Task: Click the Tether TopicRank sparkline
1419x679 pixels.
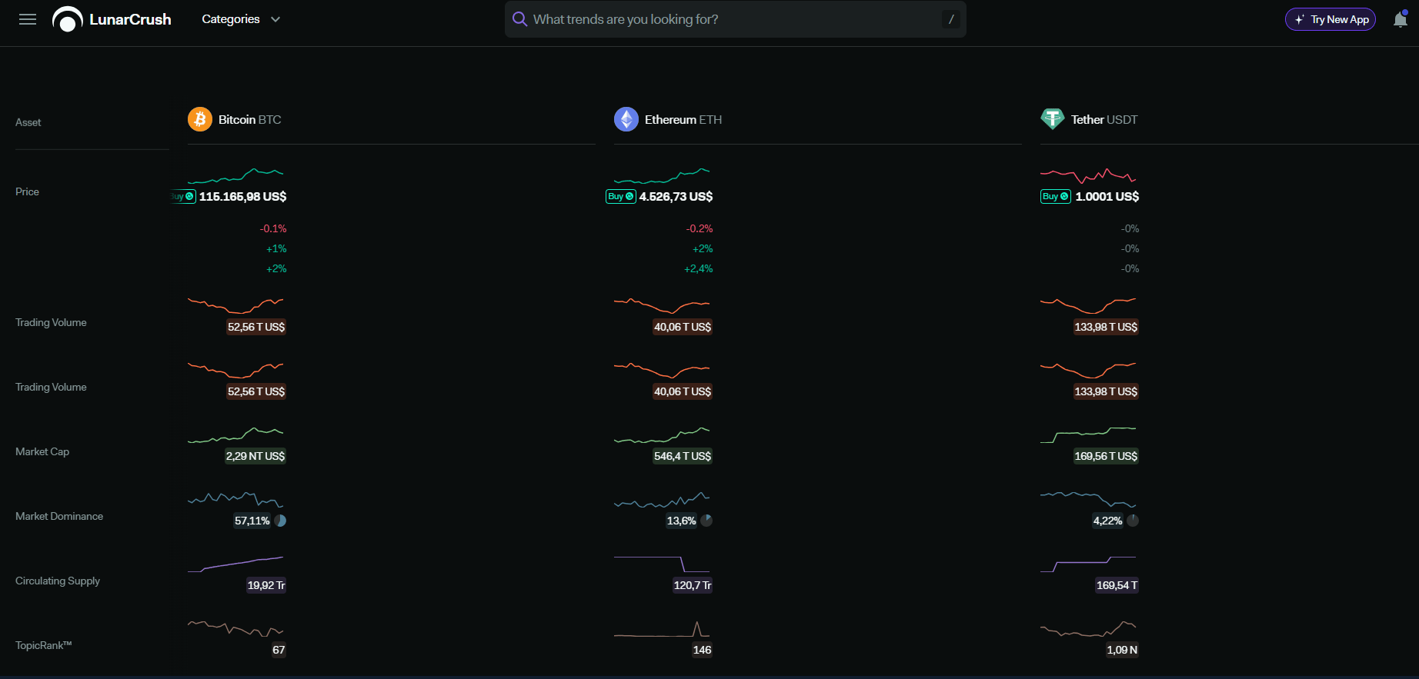Action: click(1088, 629)
